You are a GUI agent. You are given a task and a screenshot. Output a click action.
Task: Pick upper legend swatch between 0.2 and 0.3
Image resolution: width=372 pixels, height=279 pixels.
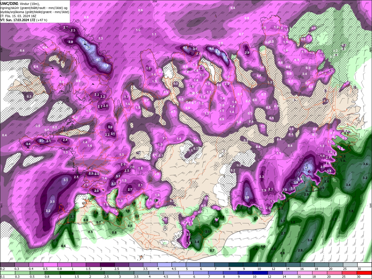tap(7, 265)
